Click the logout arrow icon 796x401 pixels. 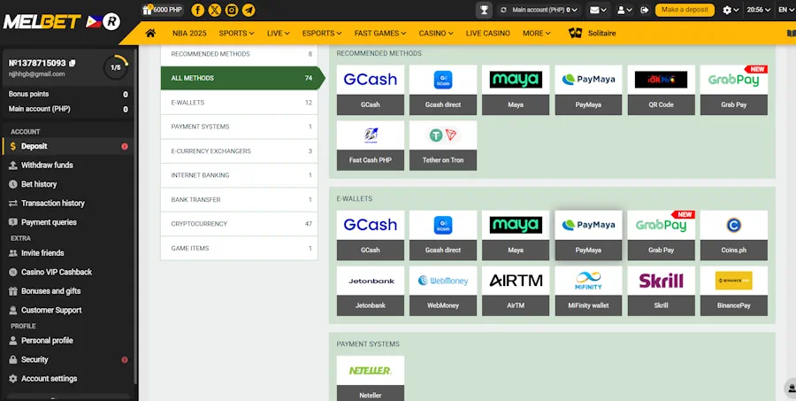click(644, 10)
